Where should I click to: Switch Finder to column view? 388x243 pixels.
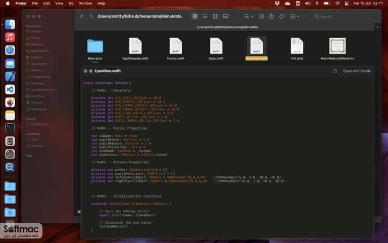(215, 16)
